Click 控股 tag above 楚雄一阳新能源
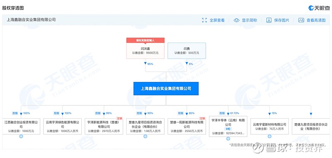The height and width of the screenshot is (158, 332). click(x=181, y=113)
